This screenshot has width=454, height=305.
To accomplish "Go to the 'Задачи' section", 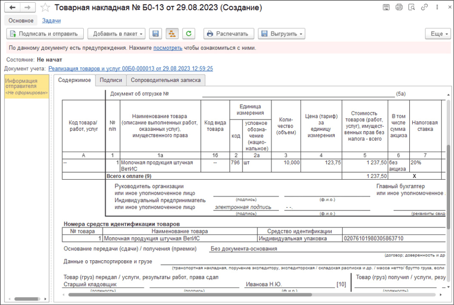I will [x=51, y=20].
